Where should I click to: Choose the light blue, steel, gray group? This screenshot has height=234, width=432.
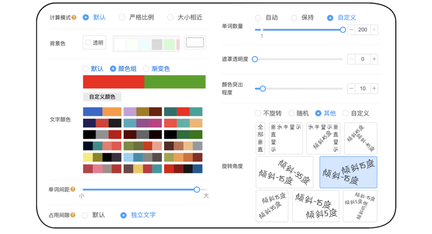point(143,157)
